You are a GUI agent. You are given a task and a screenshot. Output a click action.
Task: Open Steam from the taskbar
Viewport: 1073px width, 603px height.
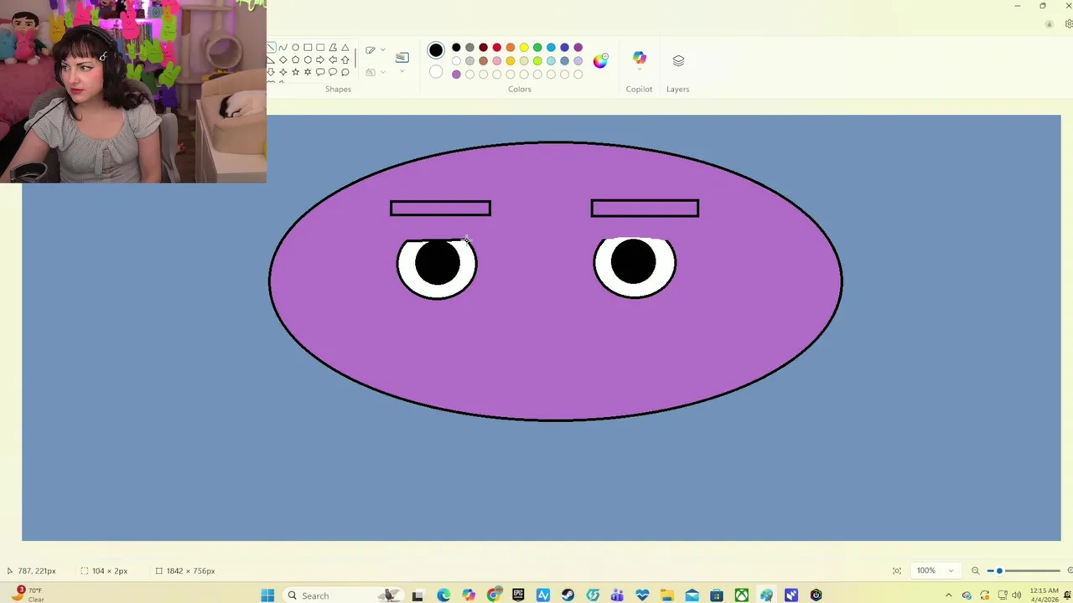click(568, 595)
